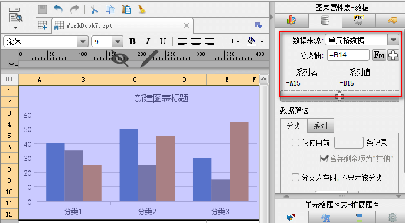Toggle italic formatting
The image size is (405, 223).
click(148, 41)
